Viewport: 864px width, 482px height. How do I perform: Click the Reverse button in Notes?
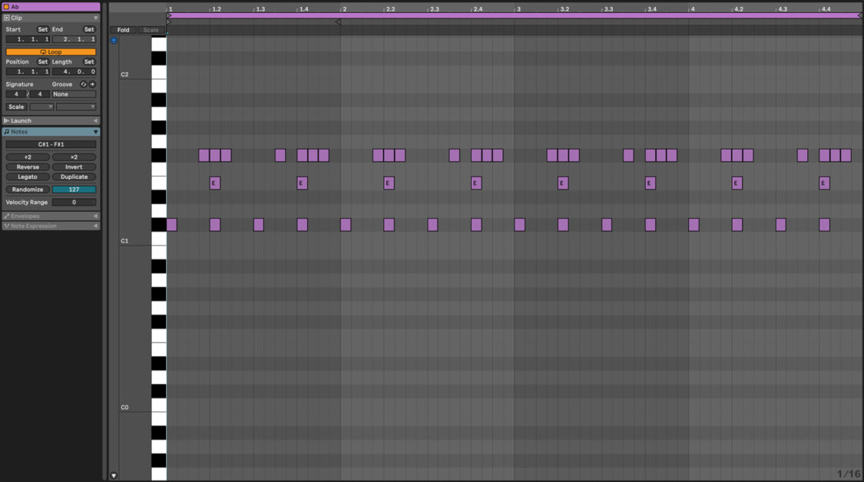[28, 167]
